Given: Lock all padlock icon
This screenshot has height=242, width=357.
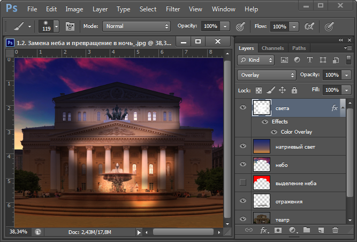Looking at the screenshot, I should (294, 90).
